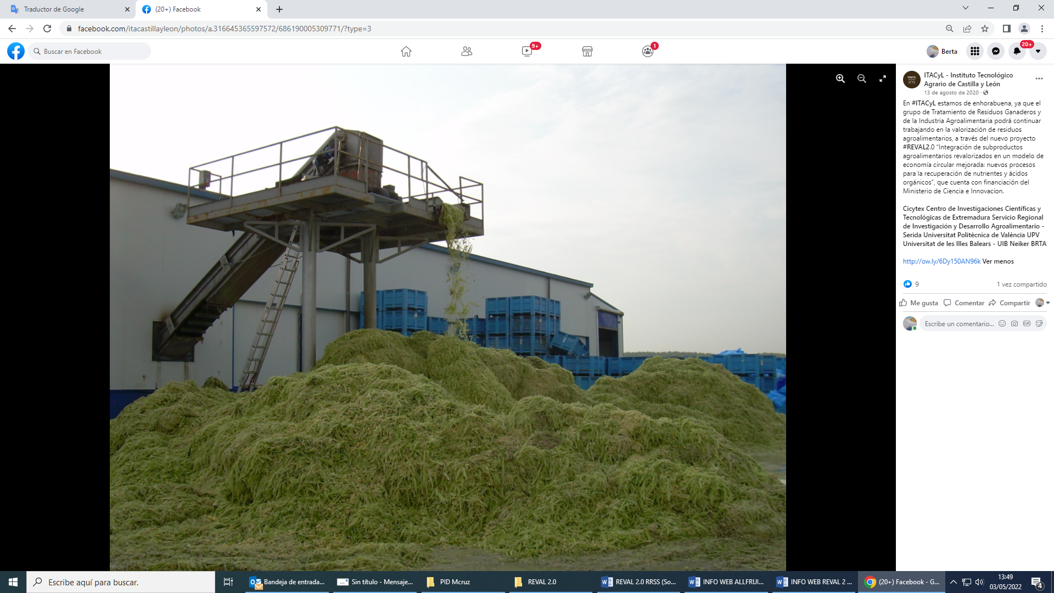Click the Windows taskbar search box
Image resolution: width=1054 pixels, height=593 pixels.
[121, 582]
